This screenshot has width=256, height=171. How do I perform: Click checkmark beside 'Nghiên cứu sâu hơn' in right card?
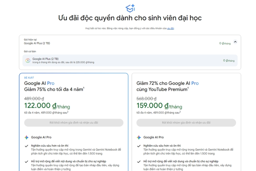139,146
